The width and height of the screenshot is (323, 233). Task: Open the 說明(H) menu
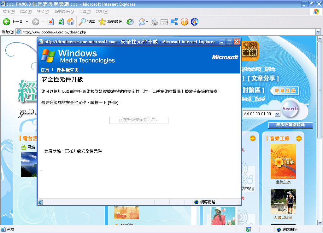click(102, 12)
